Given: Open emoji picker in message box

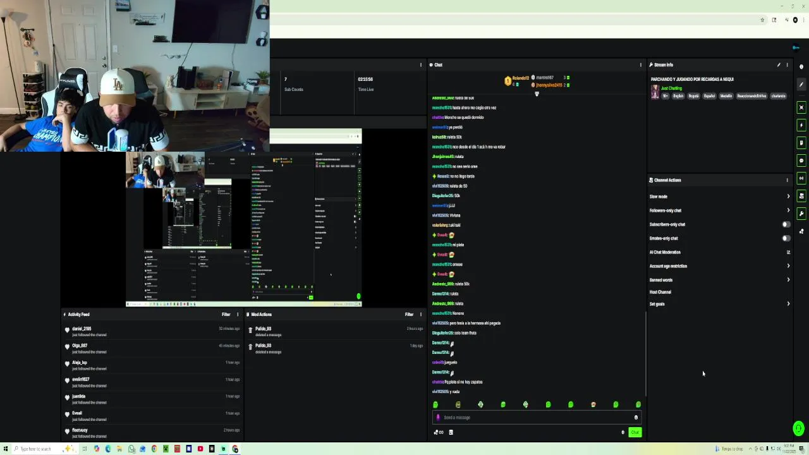Looking at the screenshot, I should tap(636, 418).
